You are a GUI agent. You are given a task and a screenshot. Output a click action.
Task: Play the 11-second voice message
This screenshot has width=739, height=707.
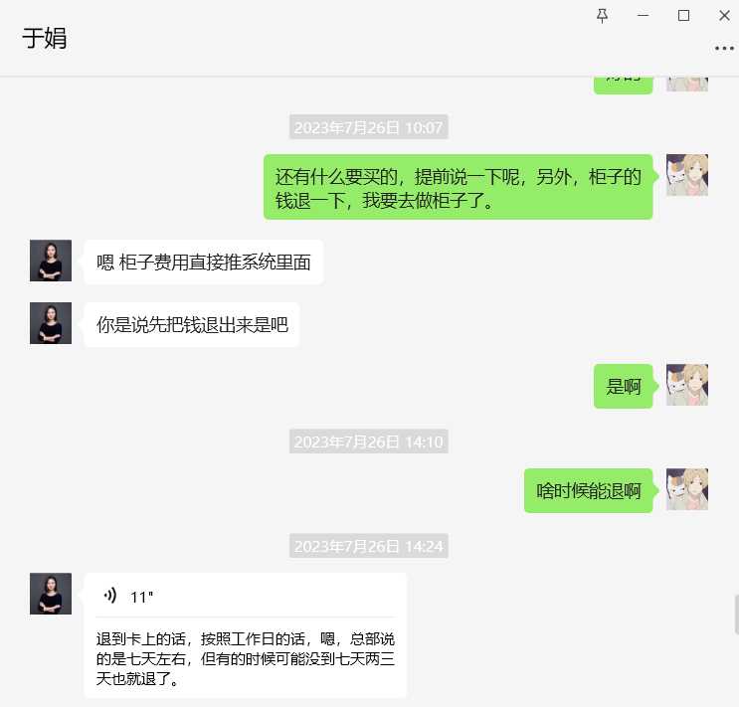point(245,597)
